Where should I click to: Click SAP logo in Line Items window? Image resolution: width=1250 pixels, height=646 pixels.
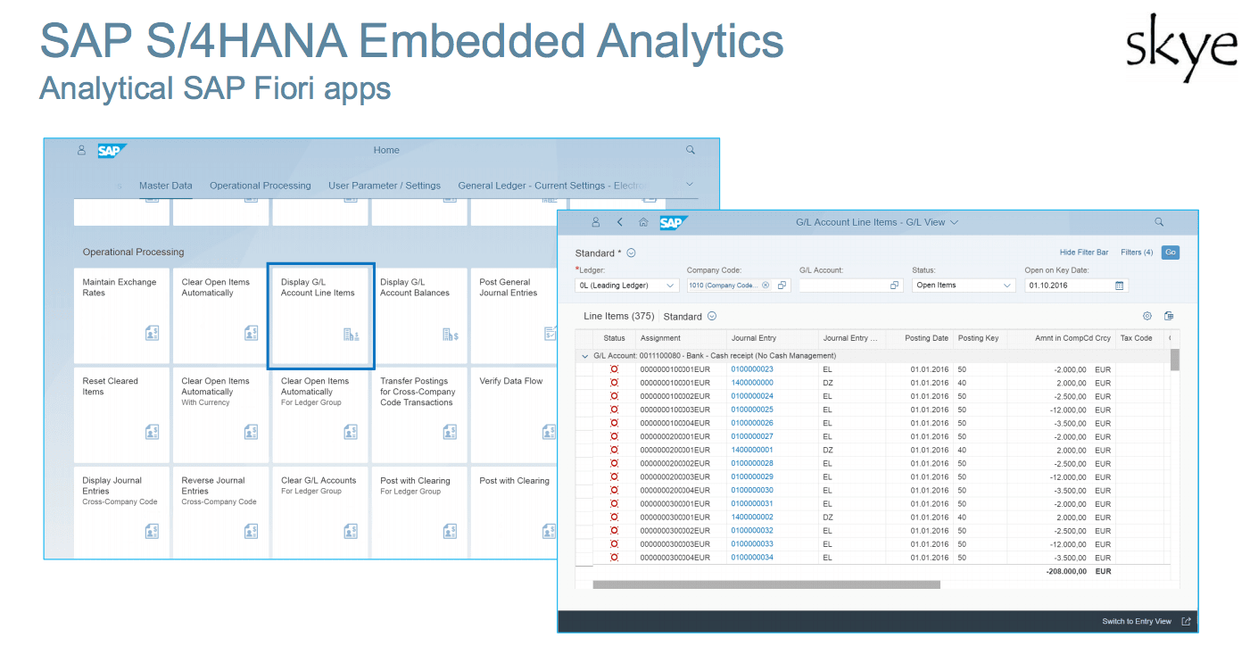pos(674,223)
